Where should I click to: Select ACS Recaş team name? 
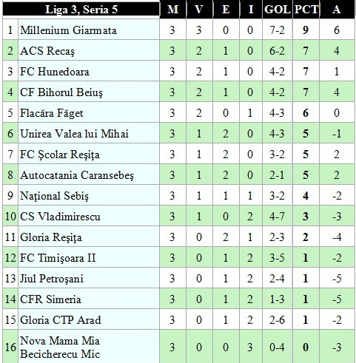point(47,51)
